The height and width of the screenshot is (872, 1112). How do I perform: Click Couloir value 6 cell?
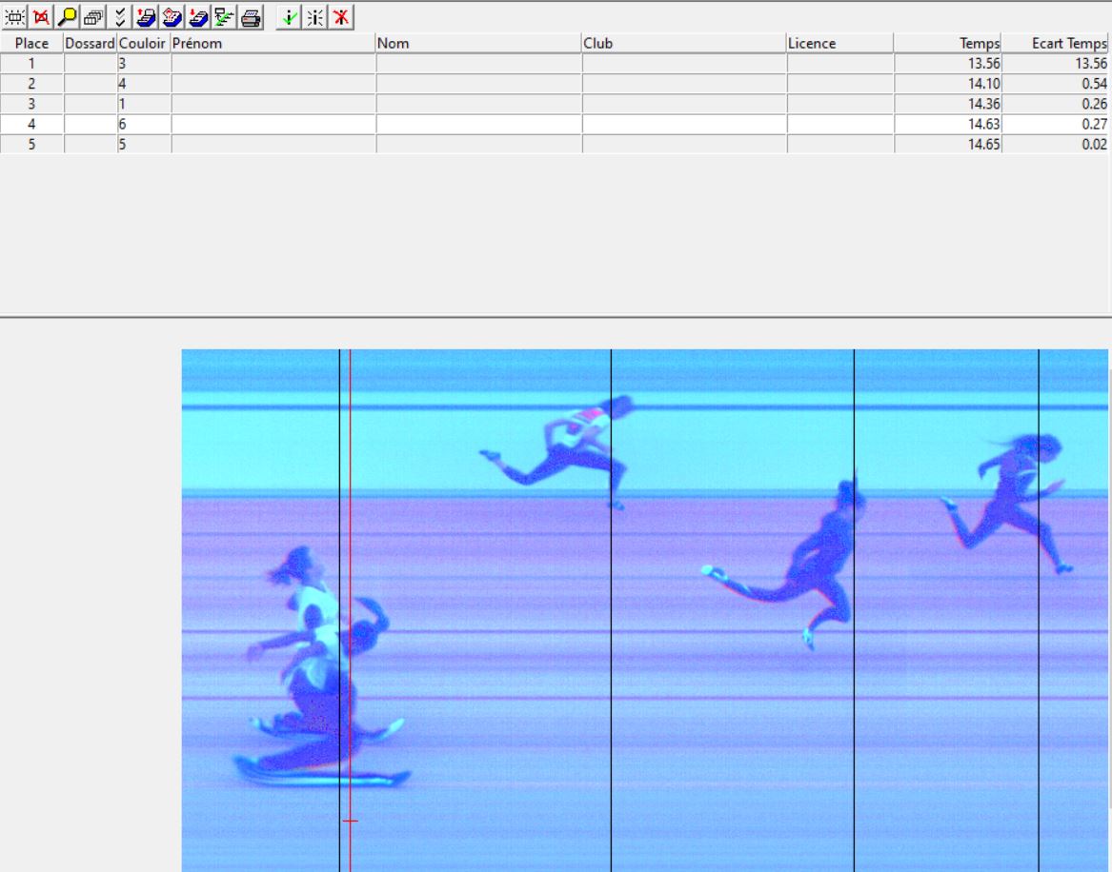[144, 124]
